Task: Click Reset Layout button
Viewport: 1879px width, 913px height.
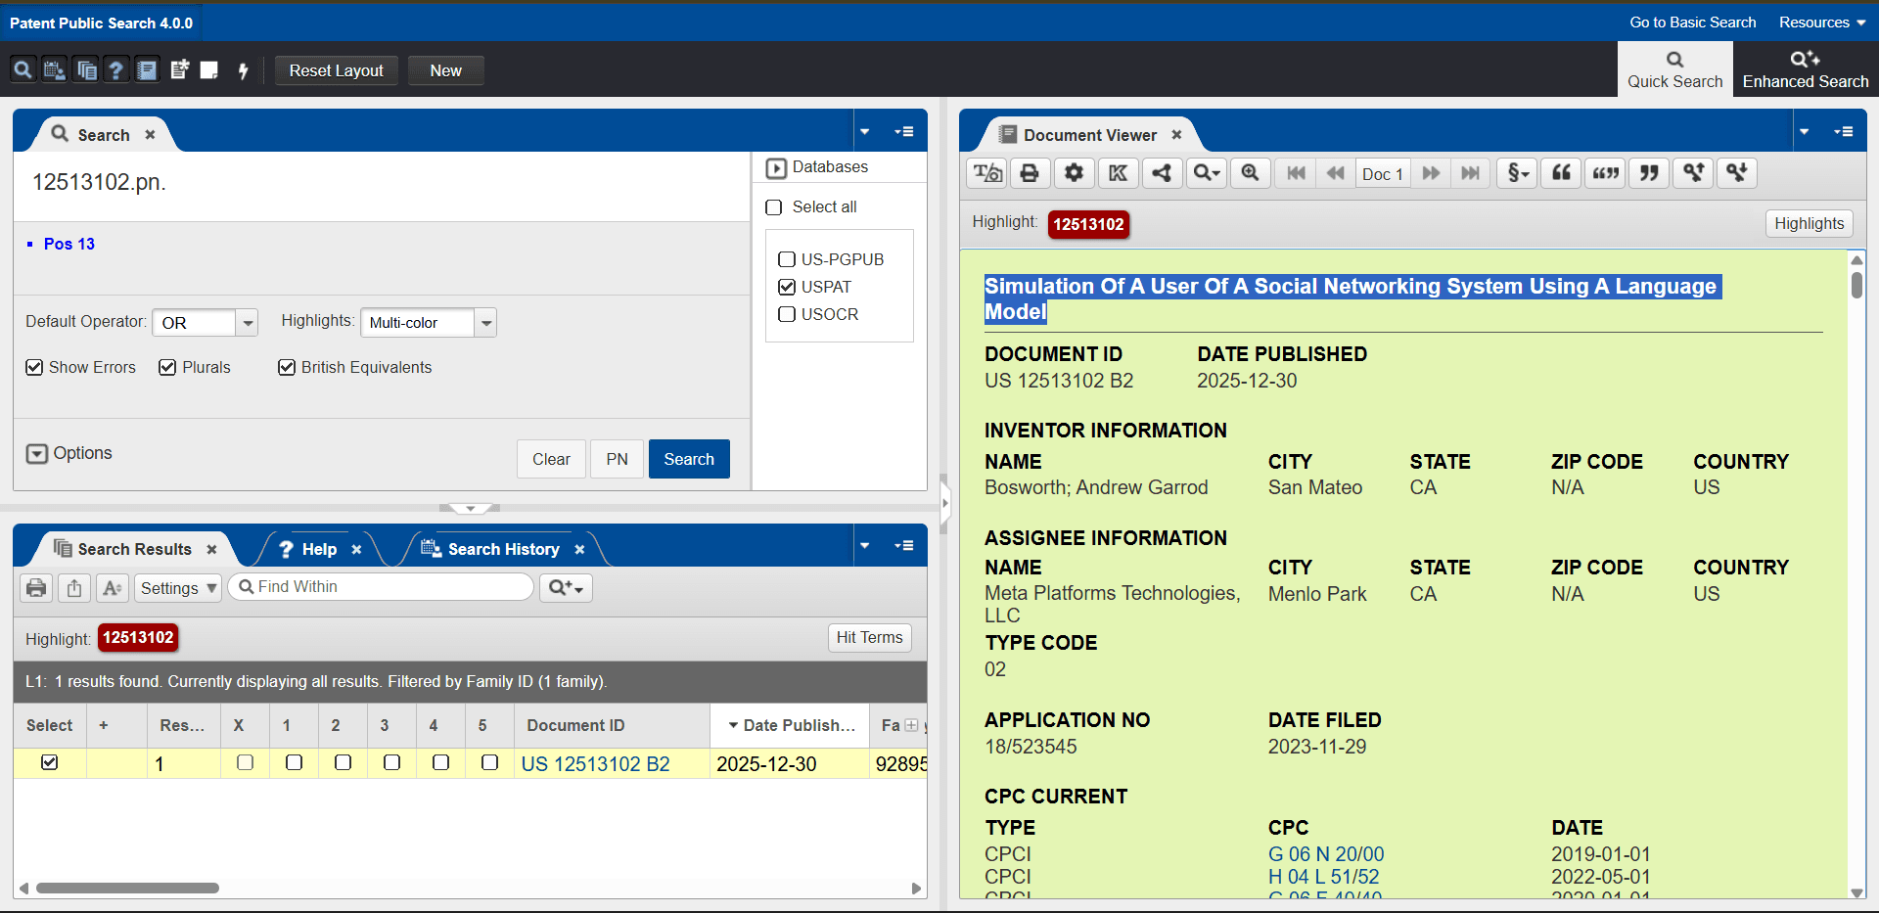Action: coord(336,70)
